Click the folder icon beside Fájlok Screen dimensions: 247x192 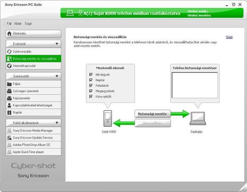click(9, 84)
